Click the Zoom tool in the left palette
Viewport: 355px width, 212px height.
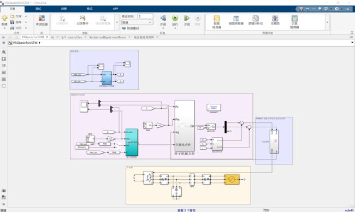point(4,52)
